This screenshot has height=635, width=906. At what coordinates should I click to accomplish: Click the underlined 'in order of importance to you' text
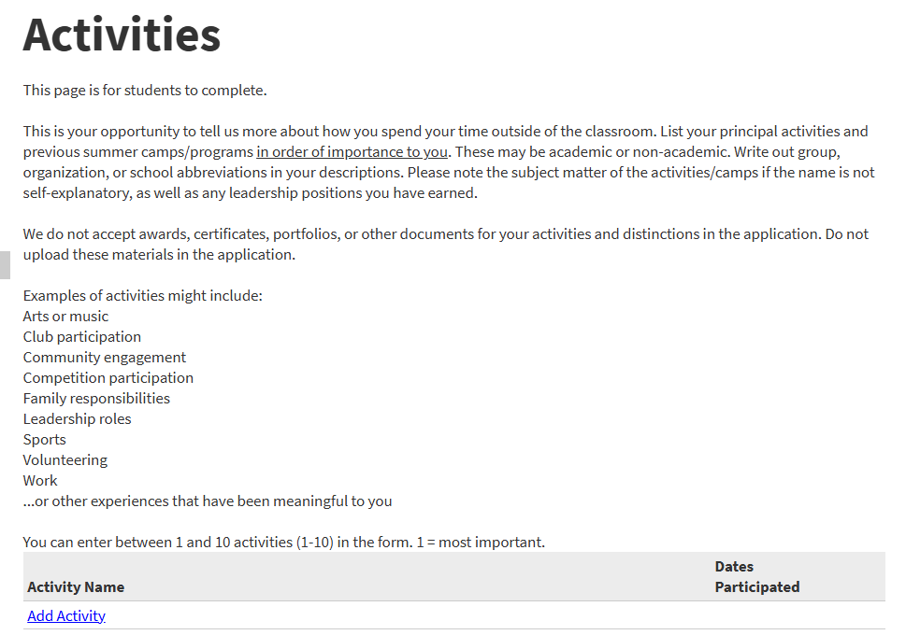(x=352, y=152)
